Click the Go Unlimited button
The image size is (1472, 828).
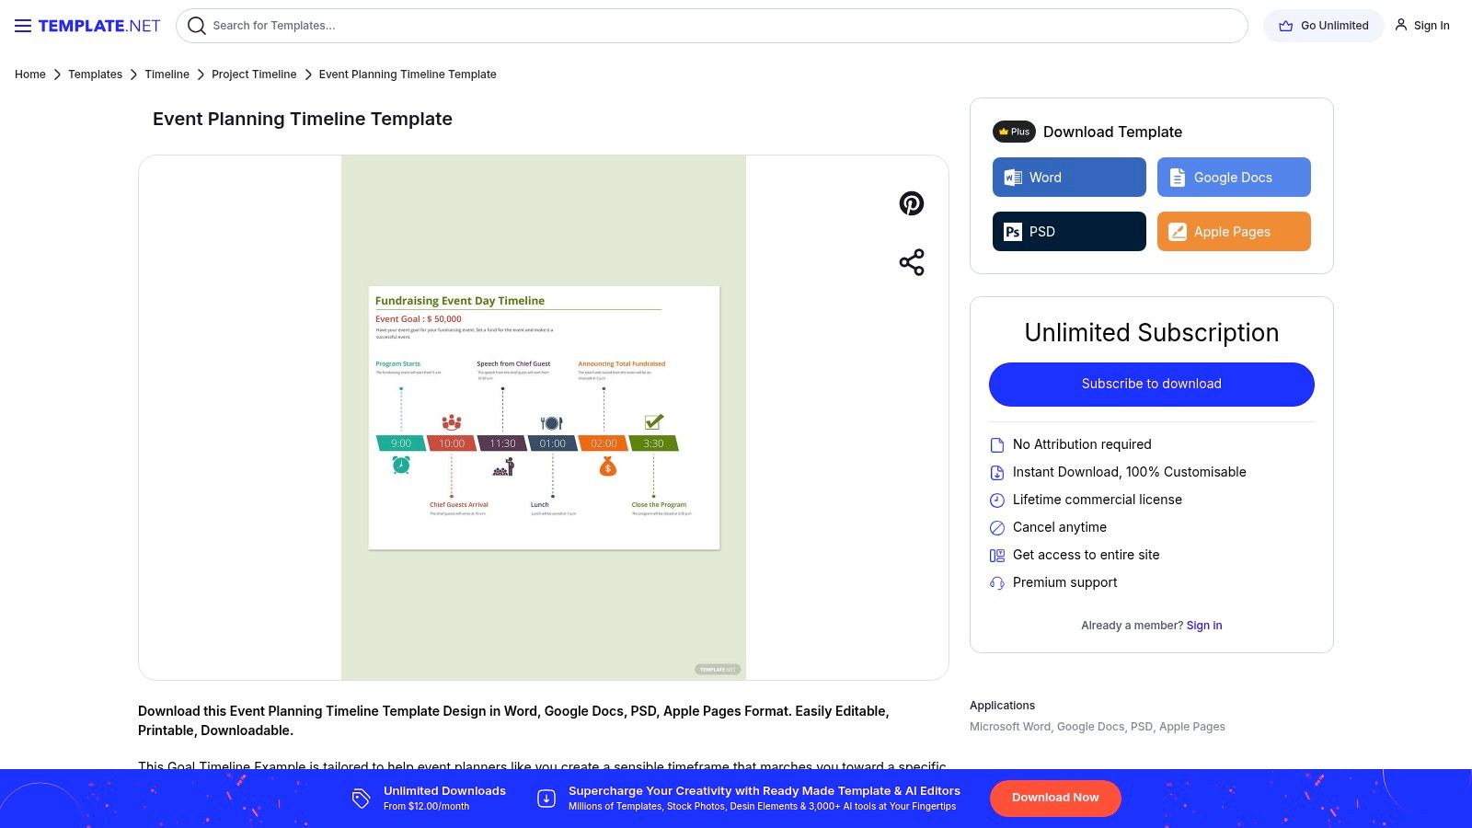[x=1323, y=26]
